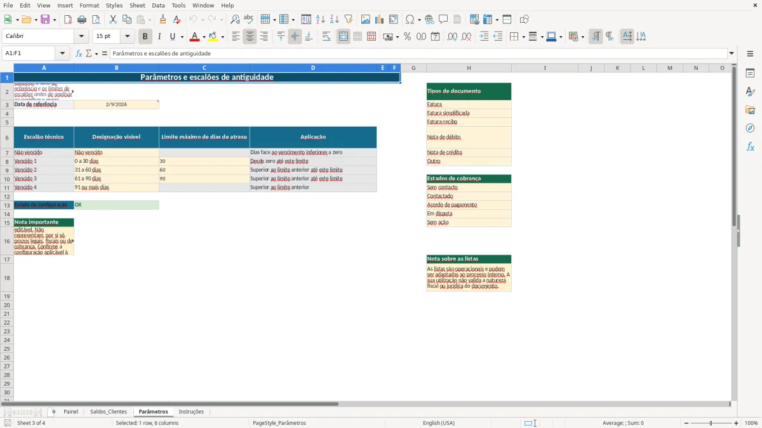
Task: Click Format as Percent
Action: point(407,37)
